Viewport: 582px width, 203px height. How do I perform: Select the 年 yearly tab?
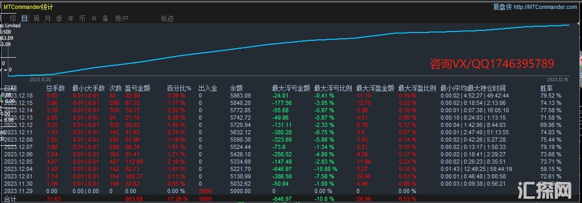pyautogui.click(x=70, y=18)
